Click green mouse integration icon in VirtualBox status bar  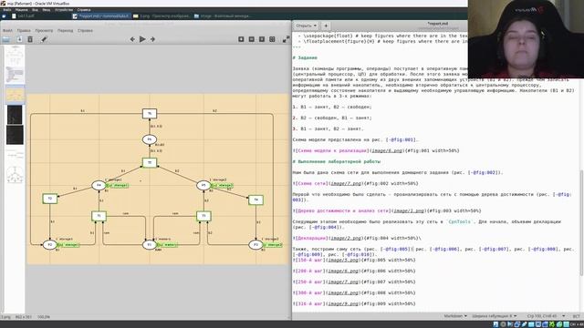click(559, 324)
